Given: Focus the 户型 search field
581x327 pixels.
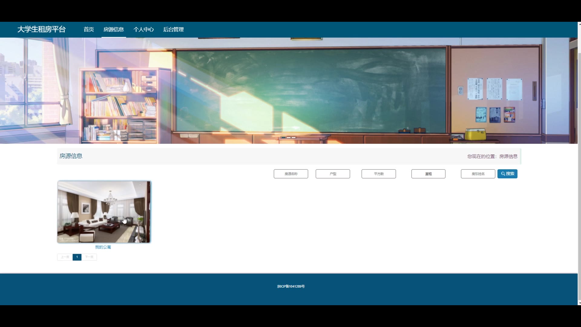Looking at the screenshot, I should tap(333, 174).
